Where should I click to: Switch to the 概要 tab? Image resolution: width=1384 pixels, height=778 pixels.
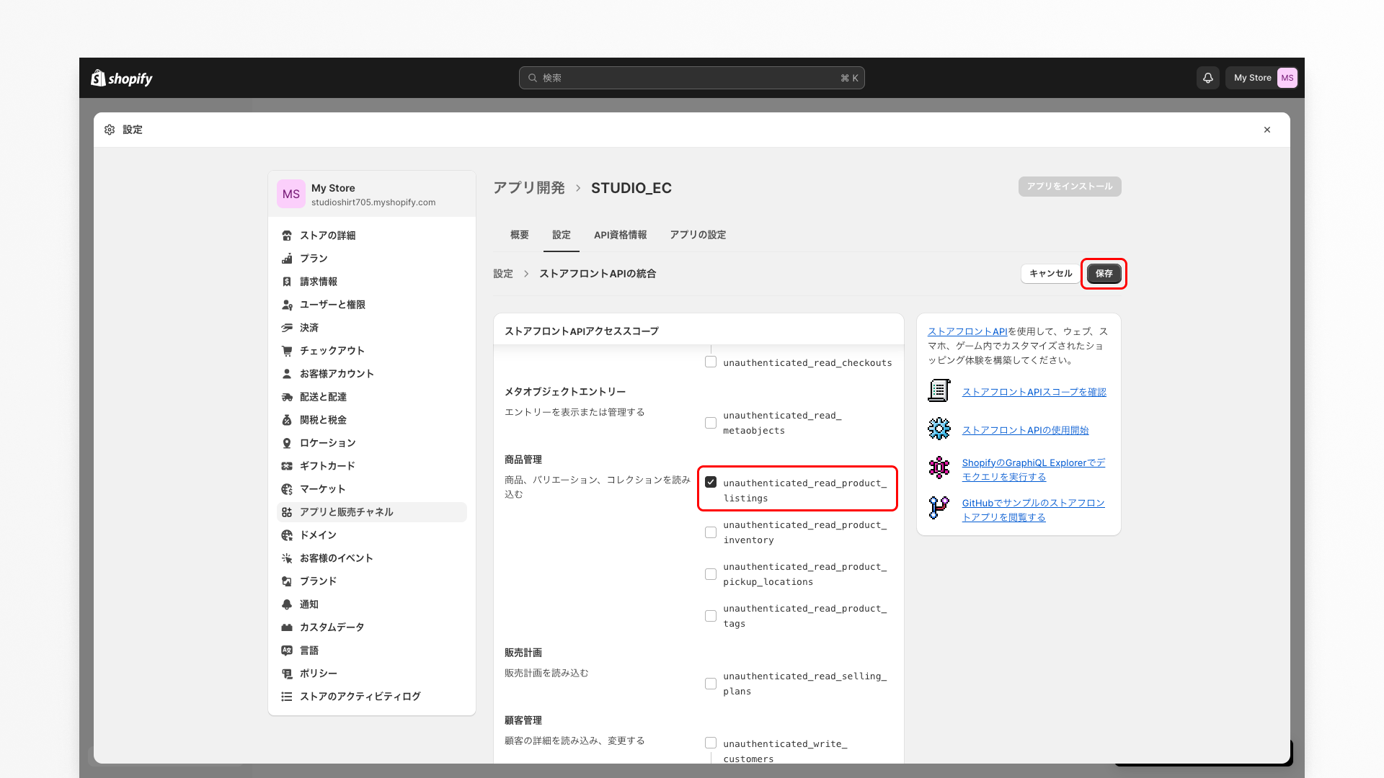click(x=520, y=235)
